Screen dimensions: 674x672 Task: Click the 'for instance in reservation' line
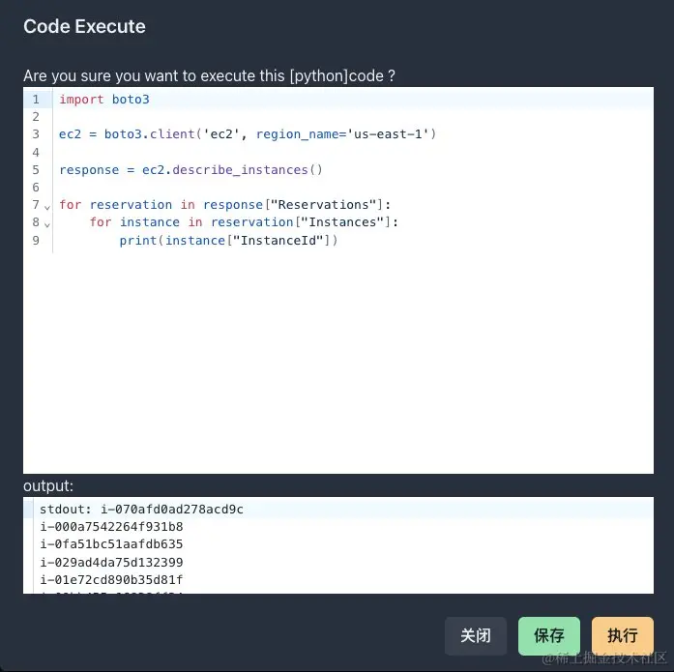tap(244, 222)
